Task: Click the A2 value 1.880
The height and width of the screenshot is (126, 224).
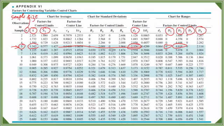Action: pos(44,35)
